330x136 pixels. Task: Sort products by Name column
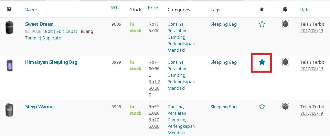pos(31,10)
